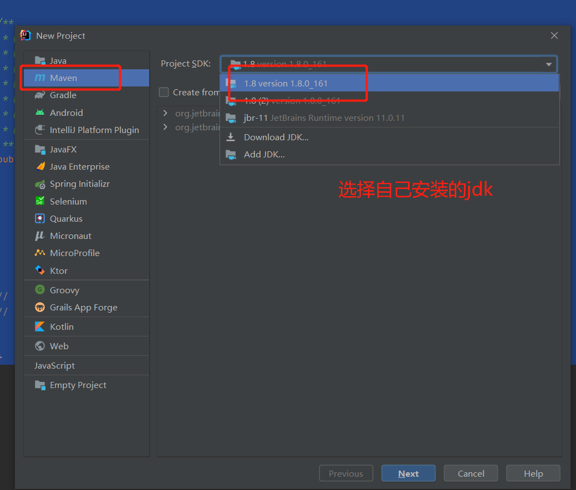Viewport: 576px width, 490px height.
Task: Click the jbr-11 SDK folder icon
Action: tap(231, 118)
